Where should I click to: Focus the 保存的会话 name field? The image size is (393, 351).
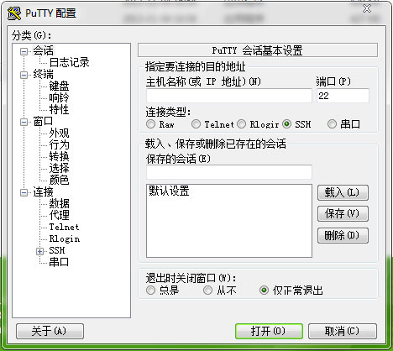coord(229,172)
